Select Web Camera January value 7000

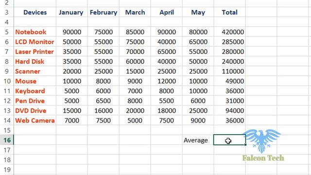[71, 121]
